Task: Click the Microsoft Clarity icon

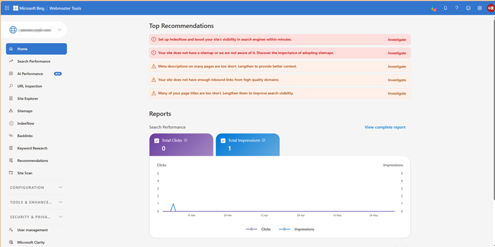Action: pyautogui.click(x=11, y=242)
